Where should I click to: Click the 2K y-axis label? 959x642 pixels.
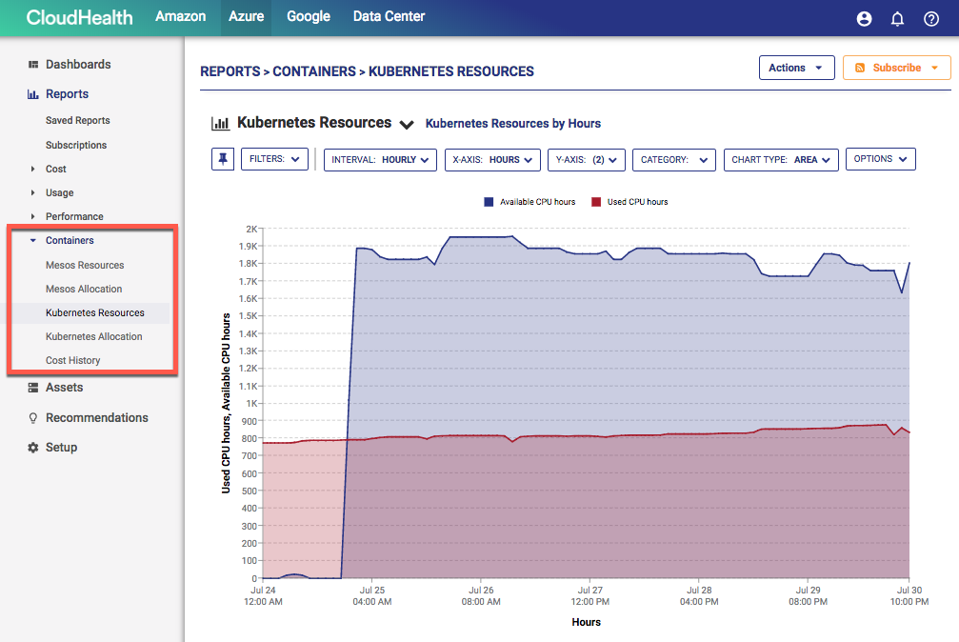[x=251, y=229]
